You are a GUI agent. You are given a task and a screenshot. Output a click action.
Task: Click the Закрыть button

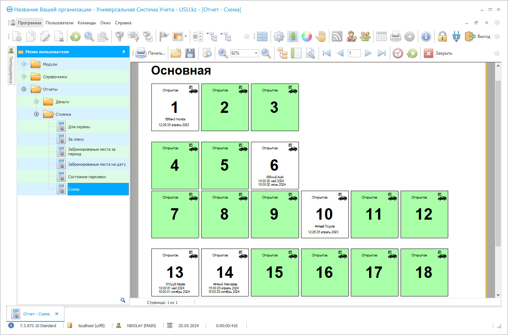coord(438,53)
